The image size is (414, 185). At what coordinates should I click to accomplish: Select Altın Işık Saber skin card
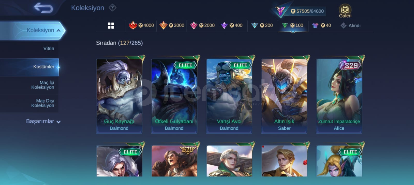point(284,95)
